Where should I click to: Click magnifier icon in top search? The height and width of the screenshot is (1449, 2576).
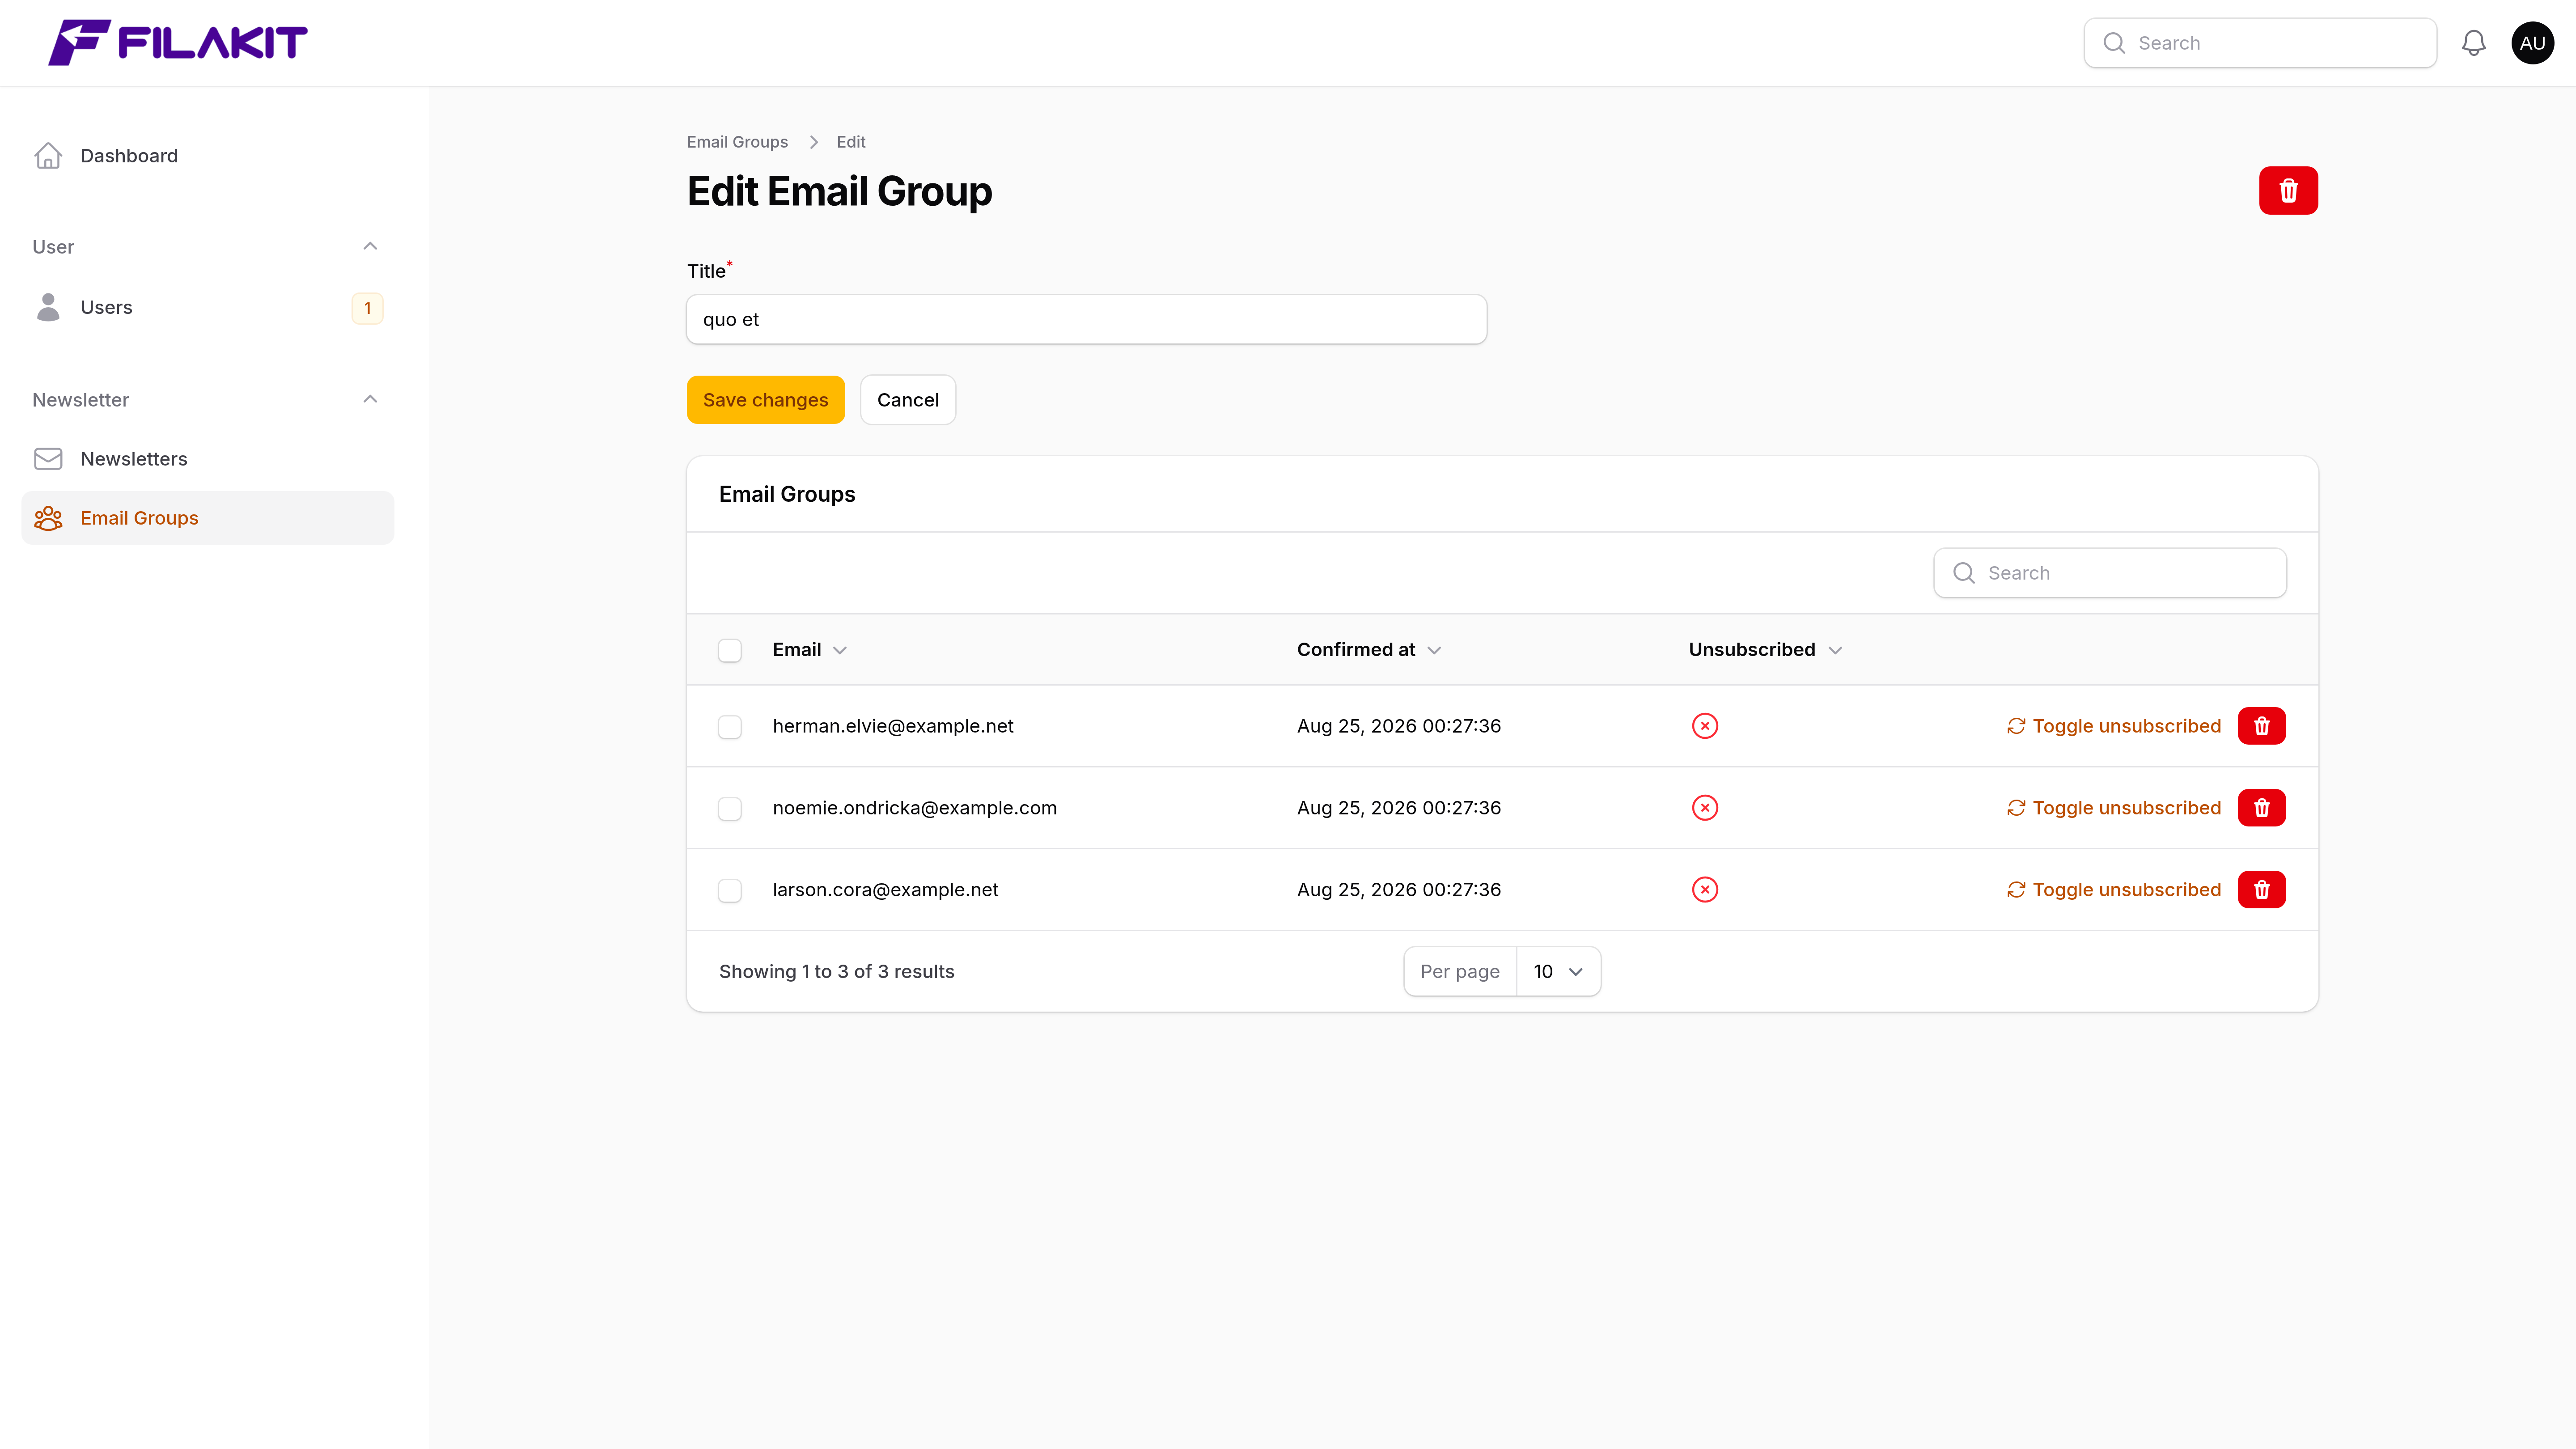(x=2114, y=43)
